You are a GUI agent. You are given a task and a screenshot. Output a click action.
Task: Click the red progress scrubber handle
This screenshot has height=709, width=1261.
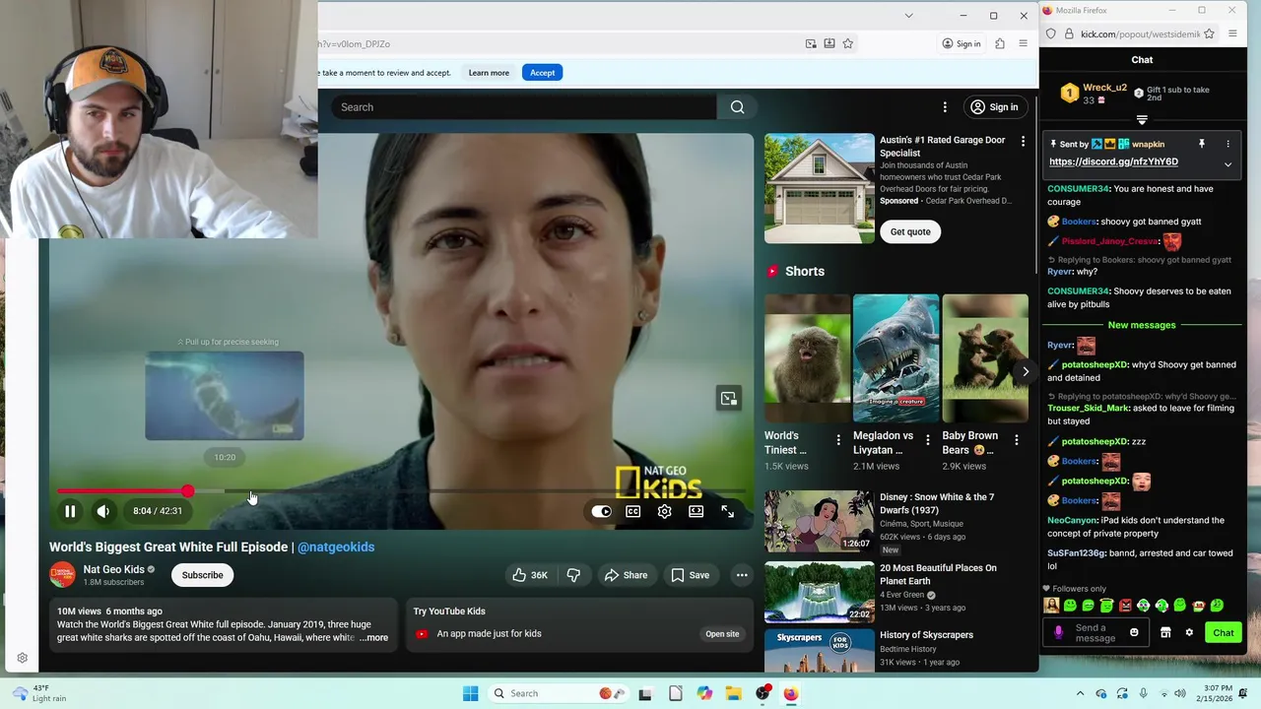click(x=187, y=490)
